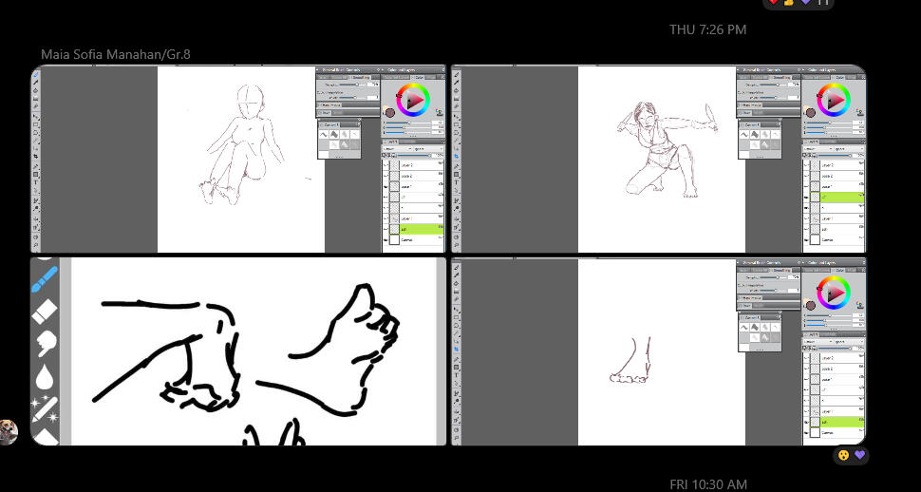Image resolution: width=921 pixels, height=492 pixels.
Task: Open the seated figure sketch image
Action: click(239, 159)
